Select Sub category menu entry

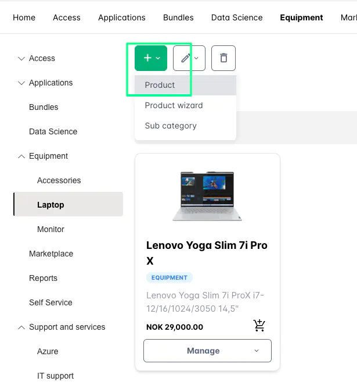pyautogui.click(x=185, y=126)
